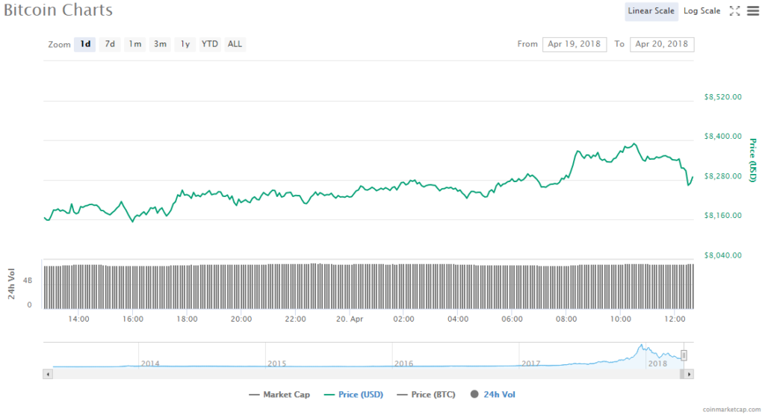Image resolution: width=765 pixels, height=415 pixels.
Task: Select the 7d zoom range
Action: (x=110, y=44)
